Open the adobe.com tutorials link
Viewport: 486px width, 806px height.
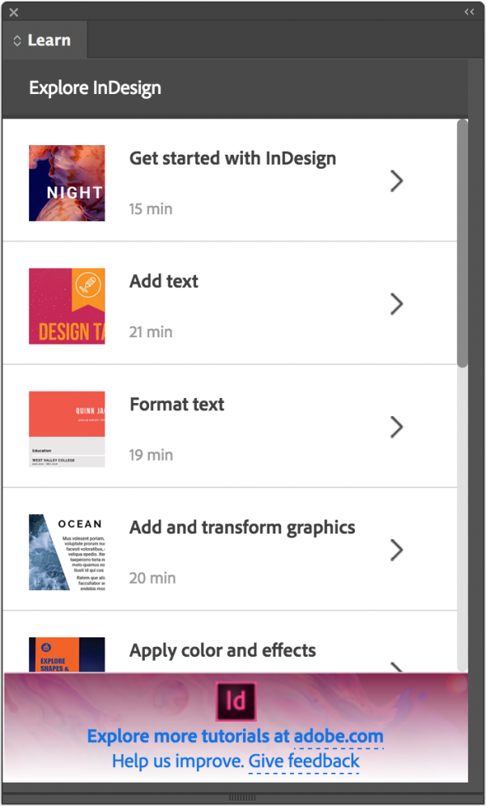(x=339, y=736)
